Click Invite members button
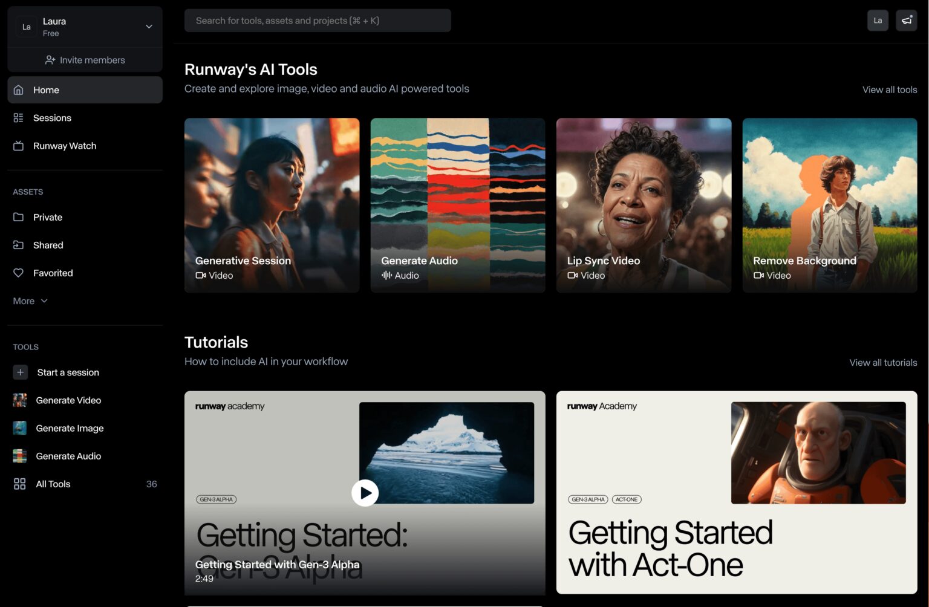The height and width of the screenshot is (607, 929). pyautogui.click(x=85, y=60)
